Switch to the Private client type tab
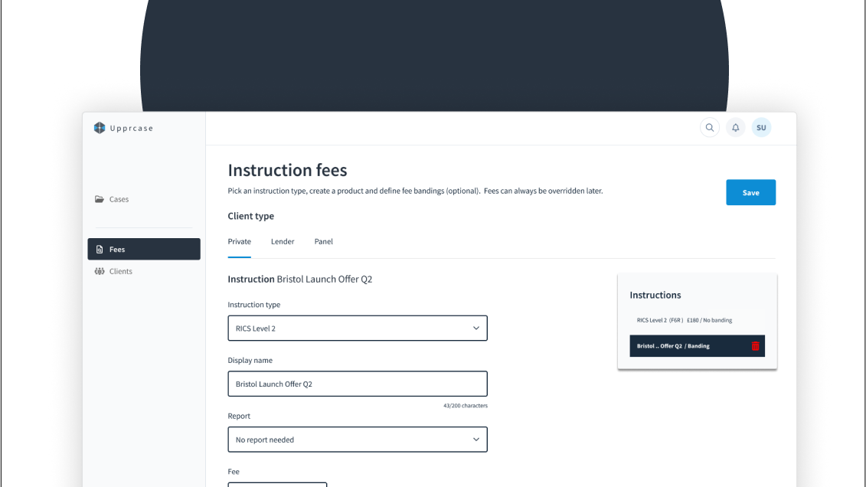 click(x=240, y=242)
